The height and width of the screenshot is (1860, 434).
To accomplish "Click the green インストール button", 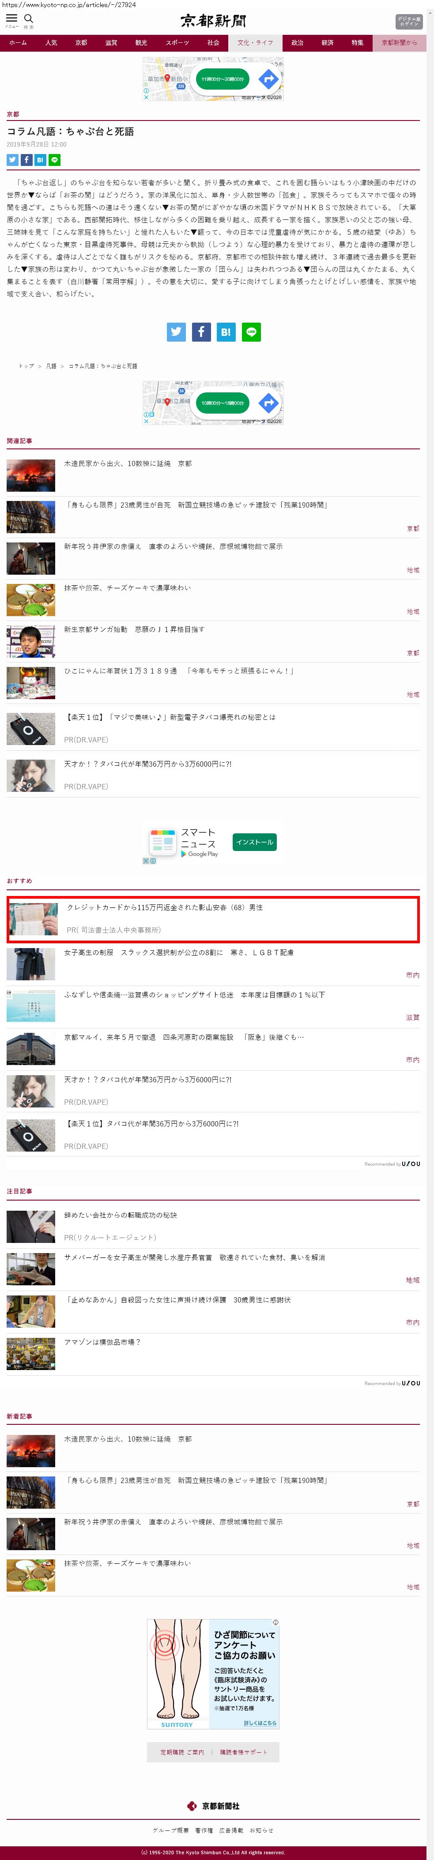I will coord(255,842).
